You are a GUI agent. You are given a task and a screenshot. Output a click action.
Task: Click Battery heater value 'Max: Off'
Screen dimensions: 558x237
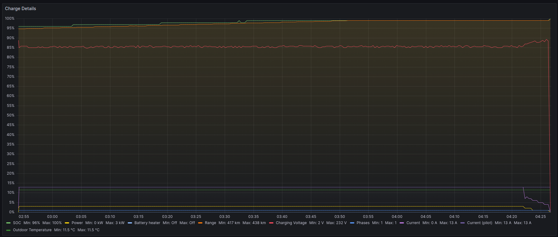187,223
